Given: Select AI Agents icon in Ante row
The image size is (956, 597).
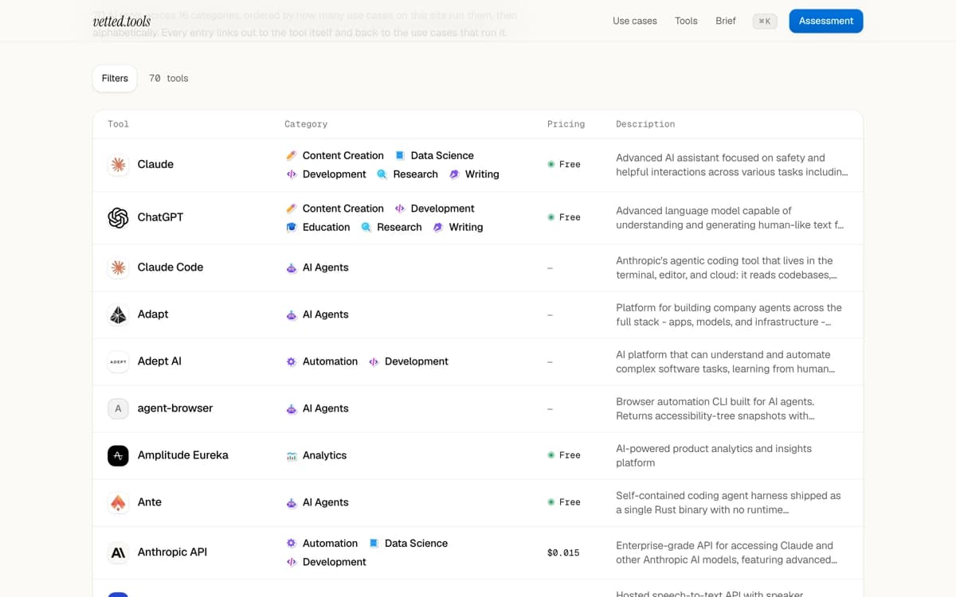Looking at the screenshot, I should 292,502.
